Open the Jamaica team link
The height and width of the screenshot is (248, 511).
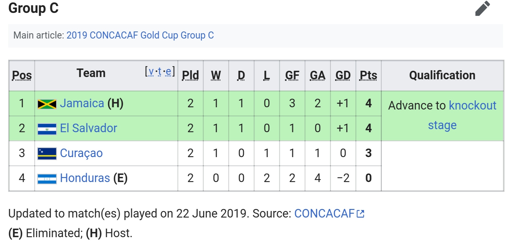[x=82, y=103]
